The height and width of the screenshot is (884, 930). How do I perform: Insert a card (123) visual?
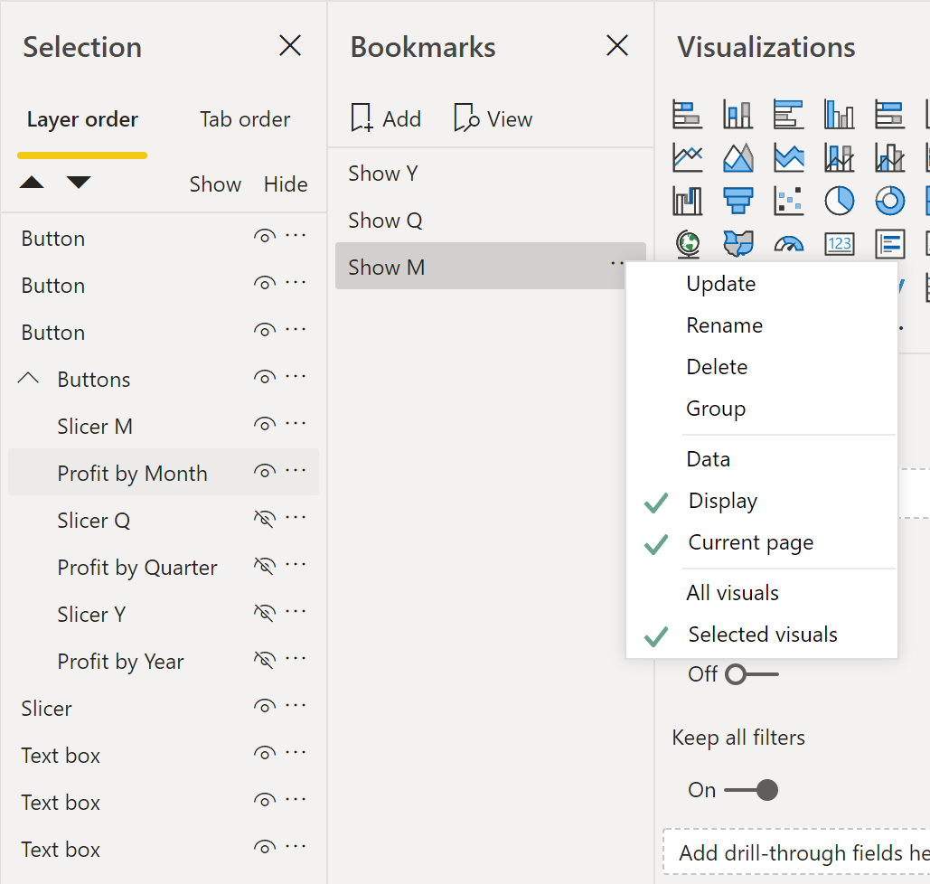[x=840, y=244]
